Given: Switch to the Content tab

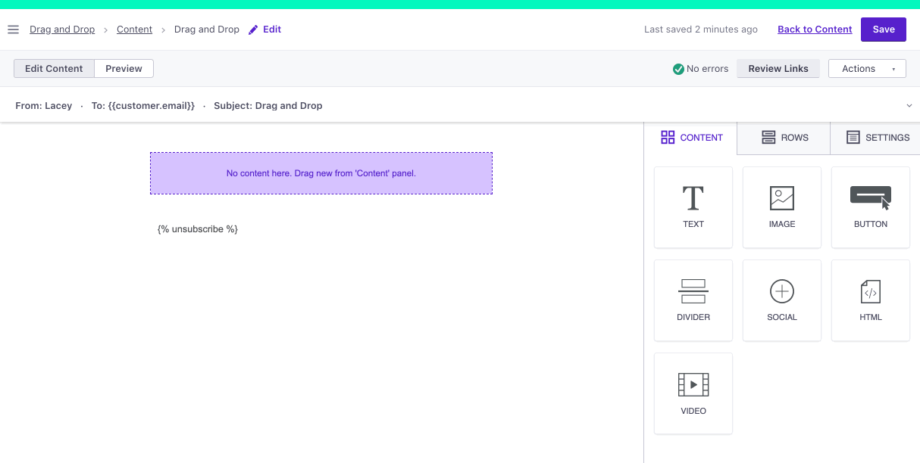Looking at the screenshot, I should pyautogui.click(x=691, y=138).
